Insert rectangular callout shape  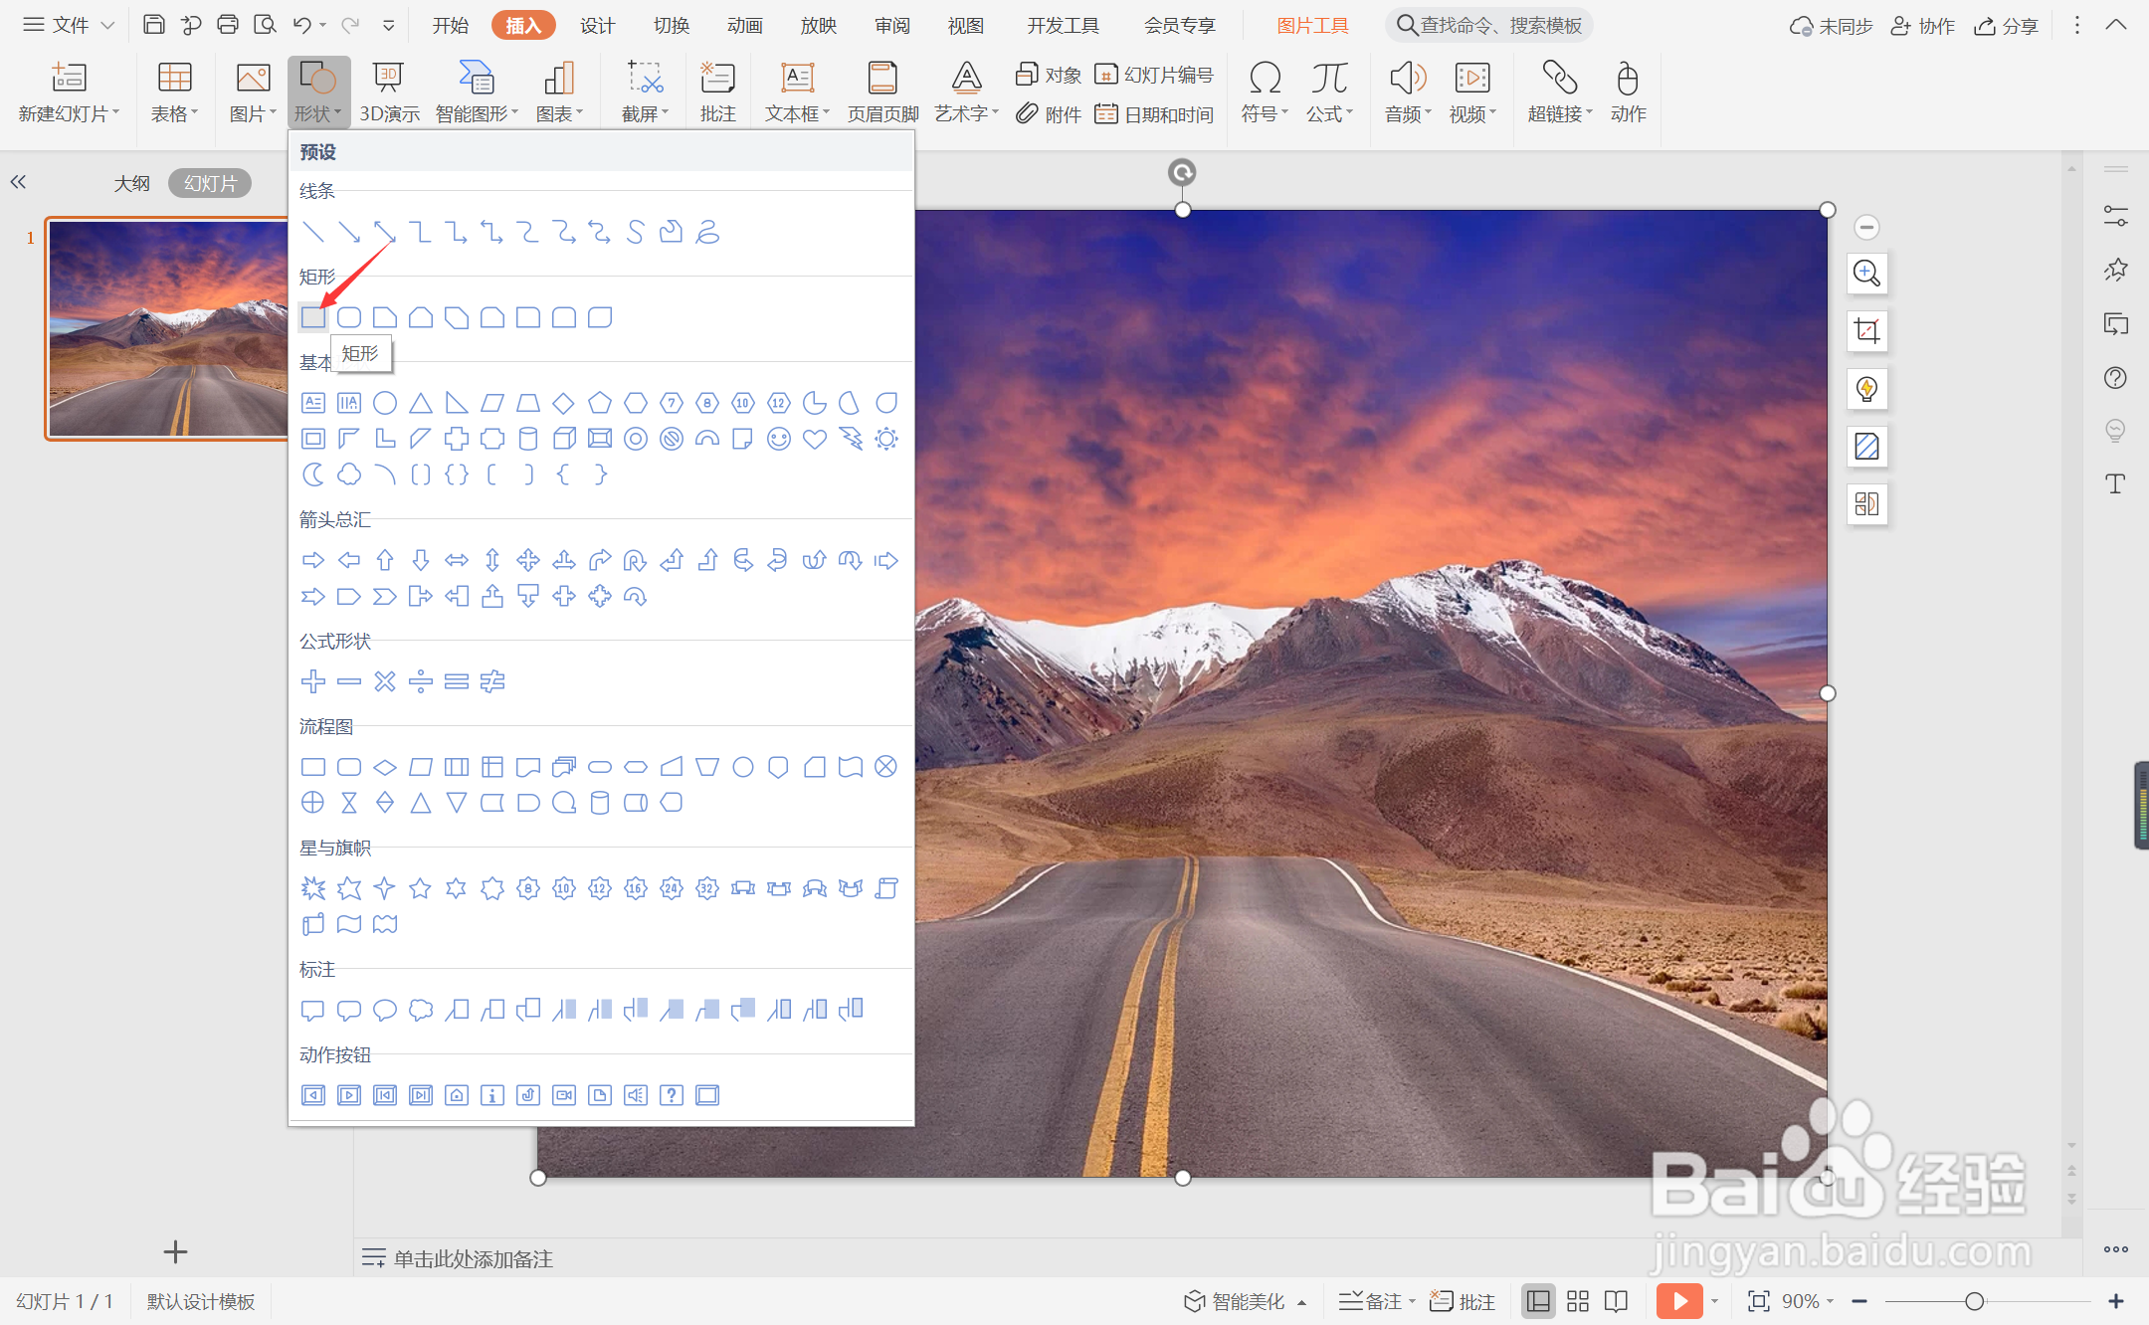coord(313,1010)
